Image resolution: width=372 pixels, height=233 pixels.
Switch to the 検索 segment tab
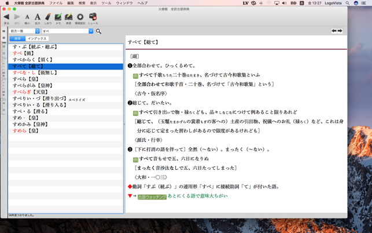[17, 38]
